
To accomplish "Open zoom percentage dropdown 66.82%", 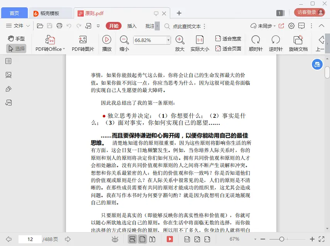I will tap(168, 40).
